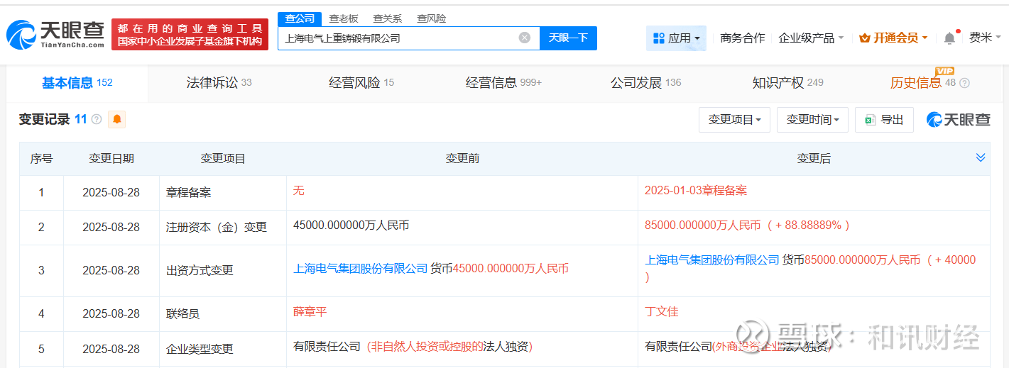Open 上海电气集团股份有限公司 link in 变更前 column
Viewport: 1009px width, 368px height.
tap(361, 269)
